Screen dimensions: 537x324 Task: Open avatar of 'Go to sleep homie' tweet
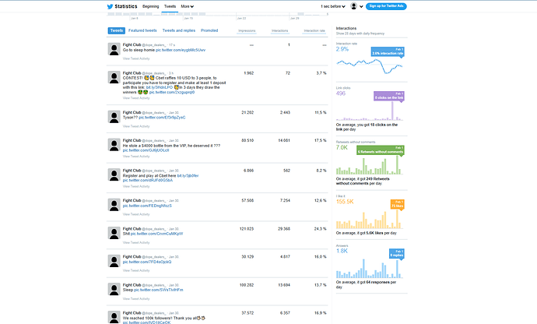click(x=114, y=49)
